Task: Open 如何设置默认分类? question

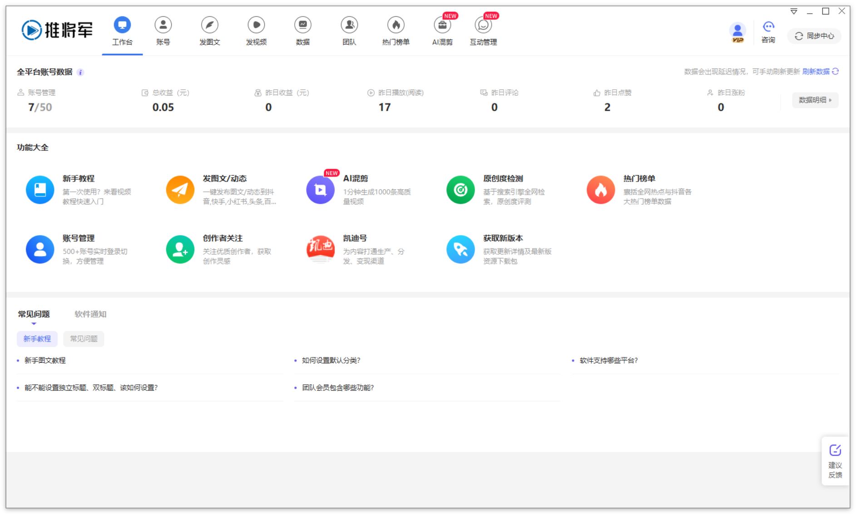Action: (x=331, y=360)
